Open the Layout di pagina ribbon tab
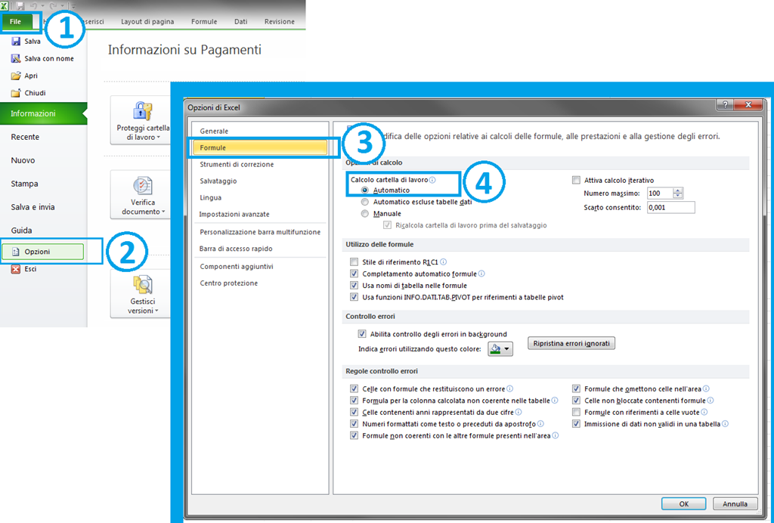Viewport: 774px width, 523px height. [147, 22]
